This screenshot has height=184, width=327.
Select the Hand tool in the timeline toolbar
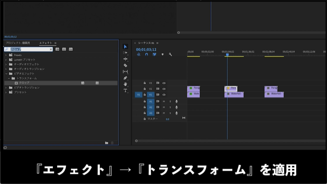[x=126, y=84]
